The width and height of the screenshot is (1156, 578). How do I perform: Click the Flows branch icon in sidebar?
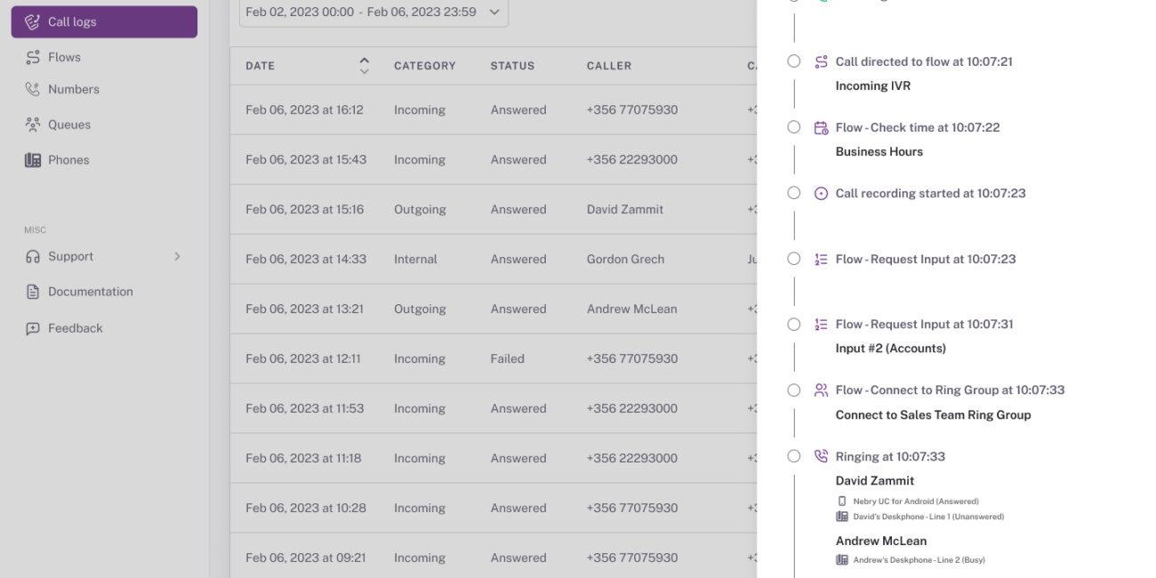coord(33,57)
